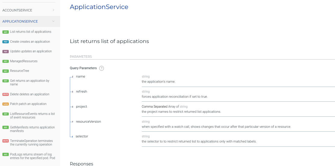Click the selector parameter name
335x166 pixels.
82,136
